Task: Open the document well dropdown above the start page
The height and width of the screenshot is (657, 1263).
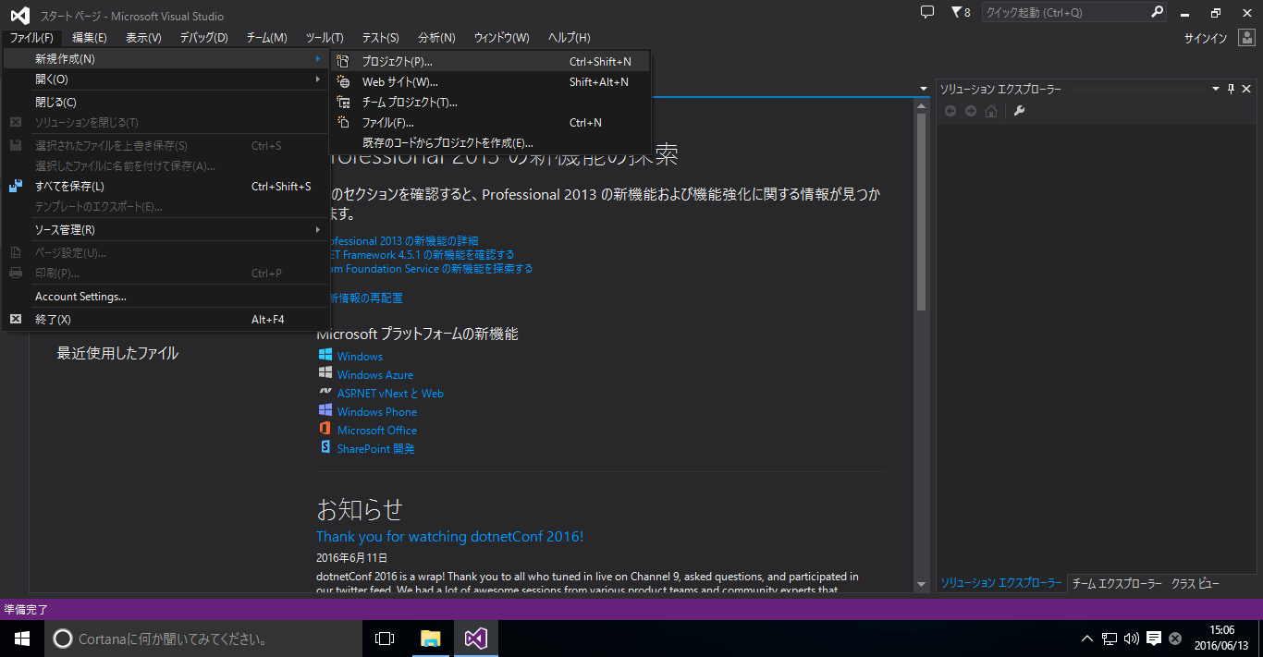Action: [x=922, y=87]
